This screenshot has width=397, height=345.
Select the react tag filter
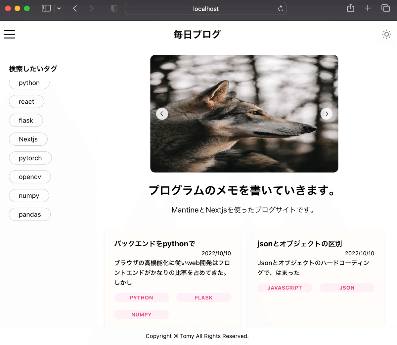pyautogui.click(x=26, y=102)
